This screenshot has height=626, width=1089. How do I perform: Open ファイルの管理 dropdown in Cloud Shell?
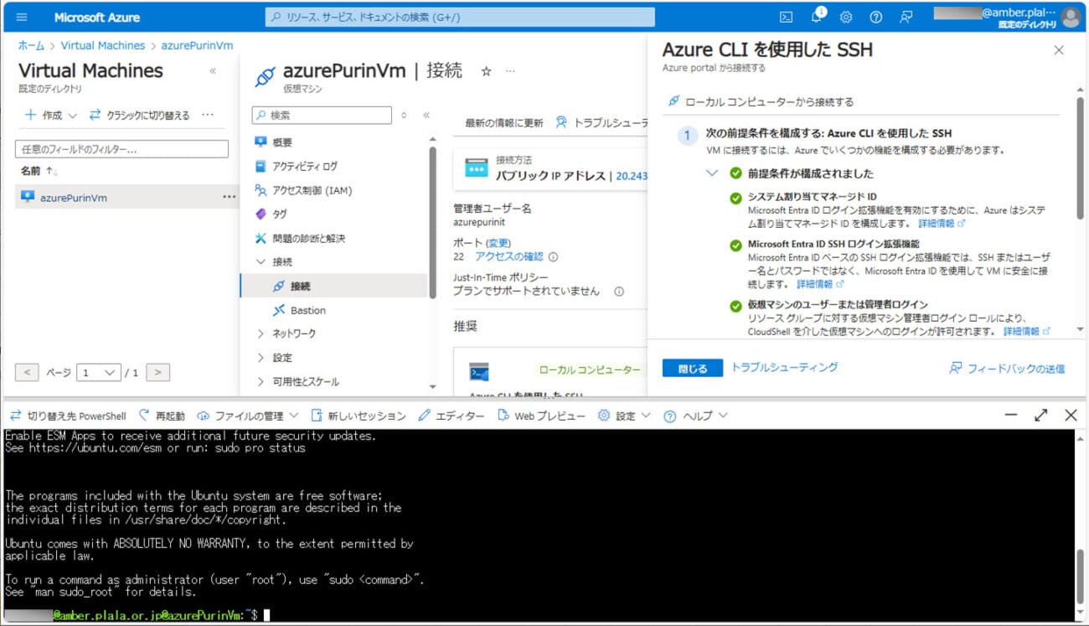pos(247,416)
